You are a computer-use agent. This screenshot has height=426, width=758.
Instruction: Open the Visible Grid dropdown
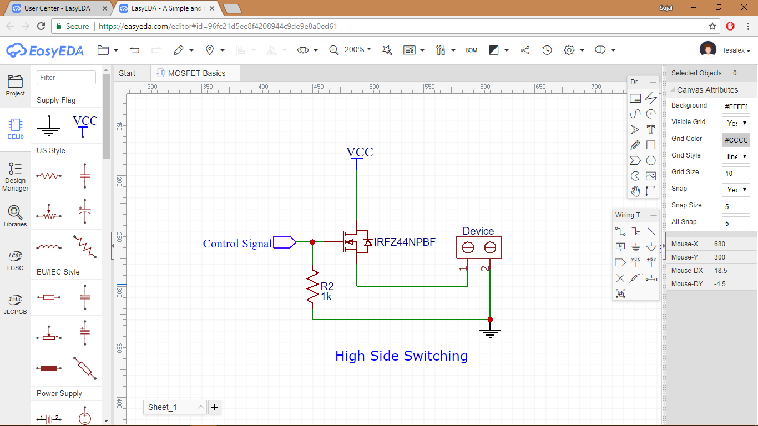point(735,122)
